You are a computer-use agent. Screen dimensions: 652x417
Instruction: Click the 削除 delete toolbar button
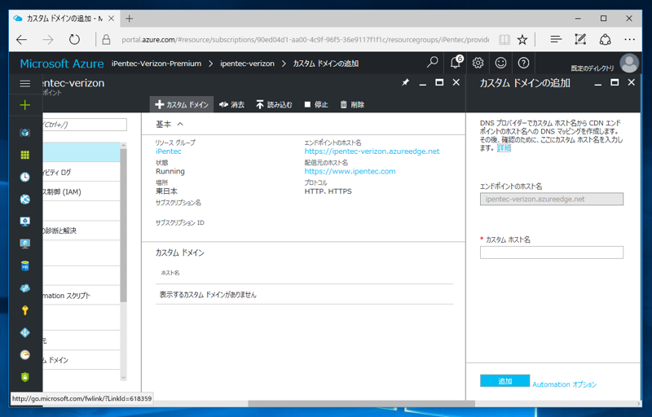352,105
